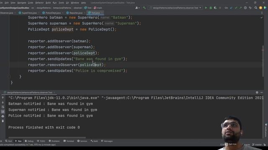268x150 pixels.
Task: Click designPatterns in the breadcrumb
Action: click(x=44, y=8)
